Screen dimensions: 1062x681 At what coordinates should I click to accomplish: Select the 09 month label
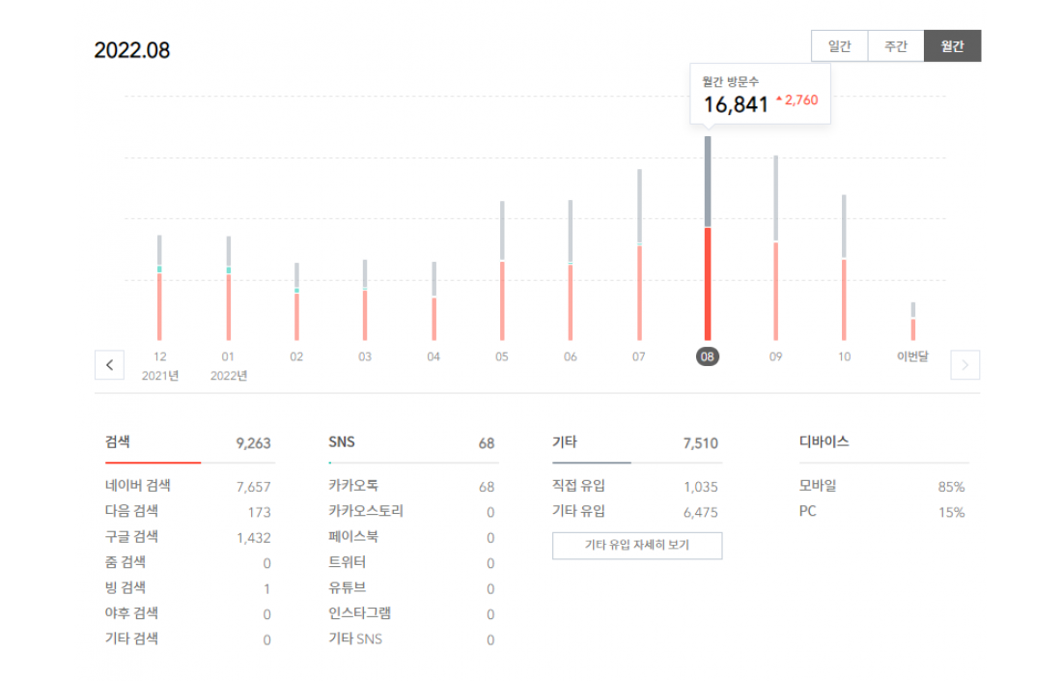point(776,356)
